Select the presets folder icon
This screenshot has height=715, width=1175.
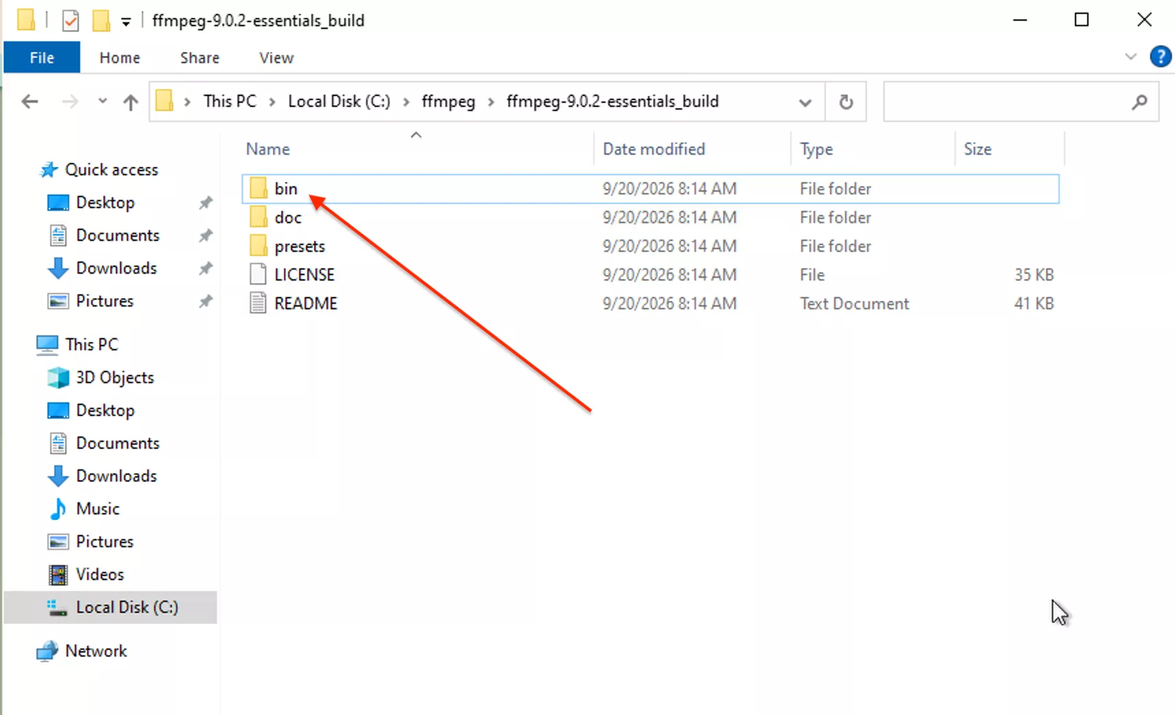click(x=258, y=246)
